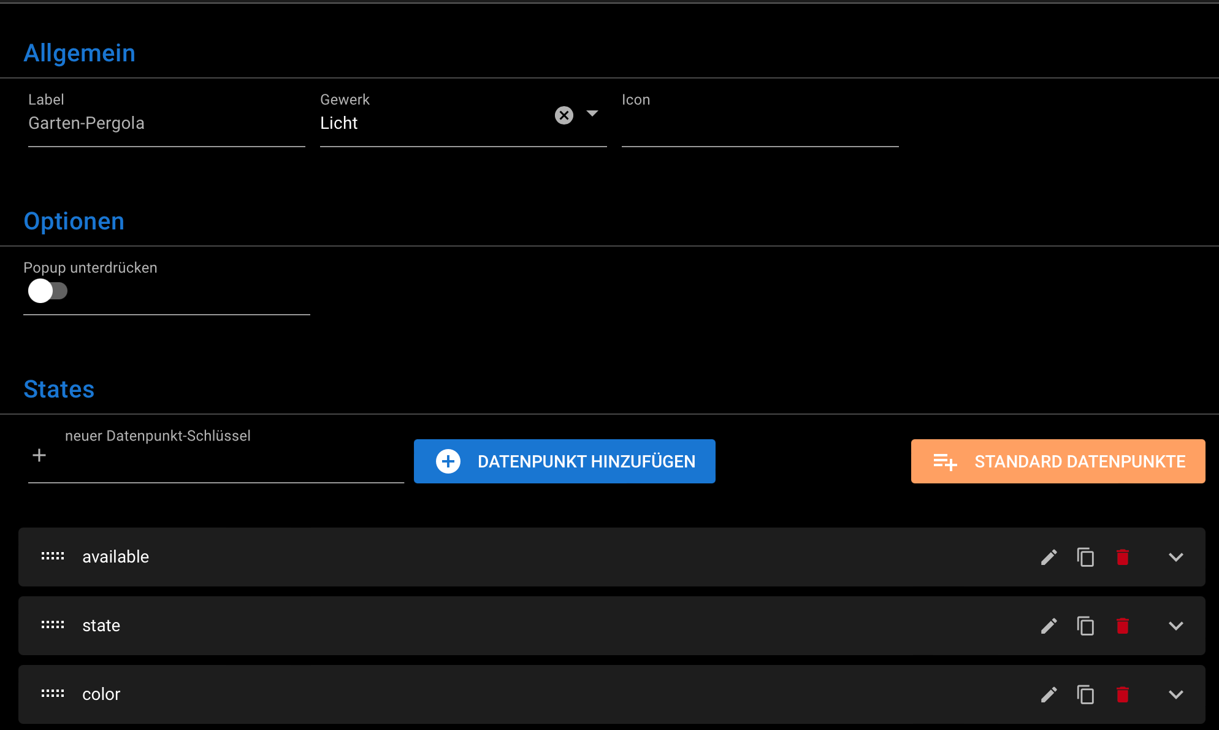Grab the drag handle of state row
Viewport: 1219px width, 730px height.
pos(53,624)
